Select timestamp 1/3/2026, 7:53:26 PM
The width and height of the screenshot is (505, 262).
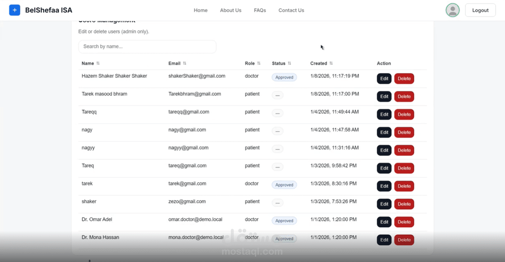click(333, 201)
